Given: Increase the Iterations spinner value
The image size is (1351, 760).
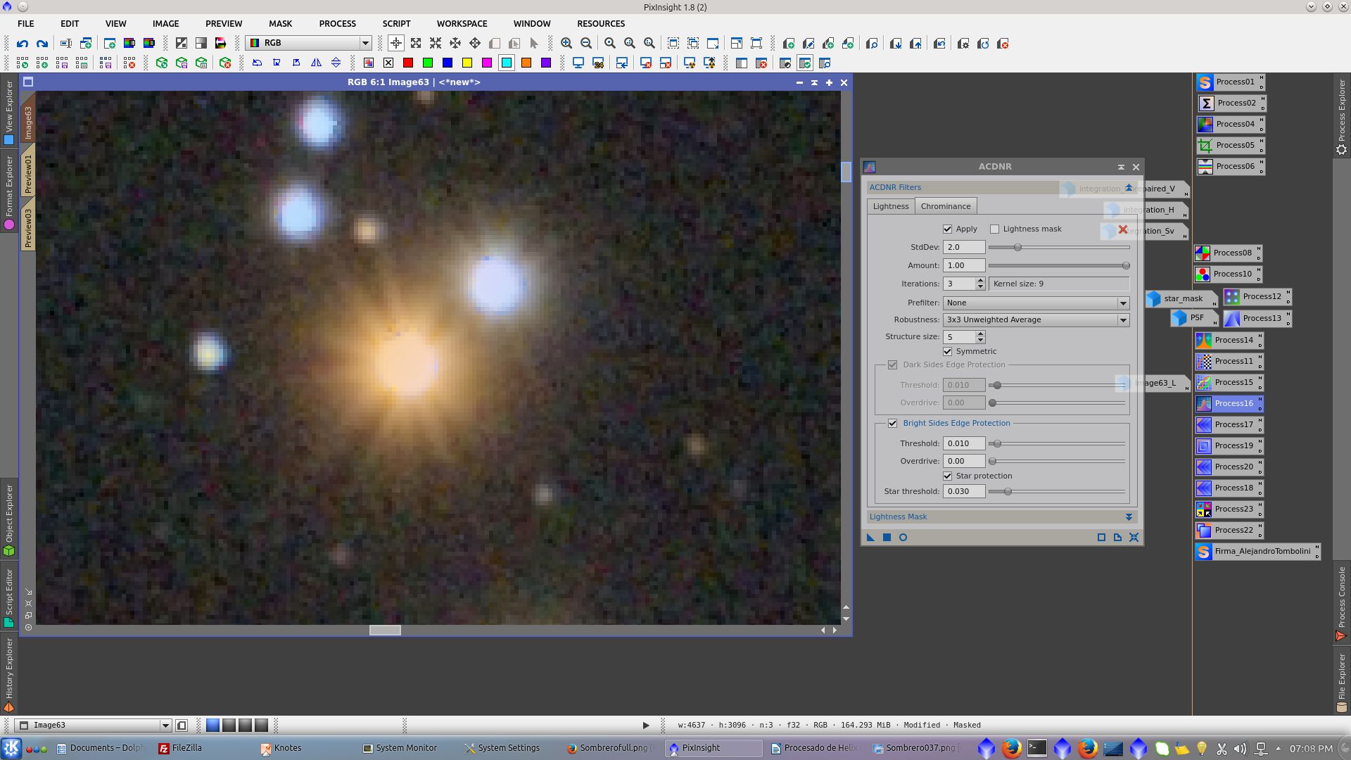Looking at the screenshot, I should 980,281.
